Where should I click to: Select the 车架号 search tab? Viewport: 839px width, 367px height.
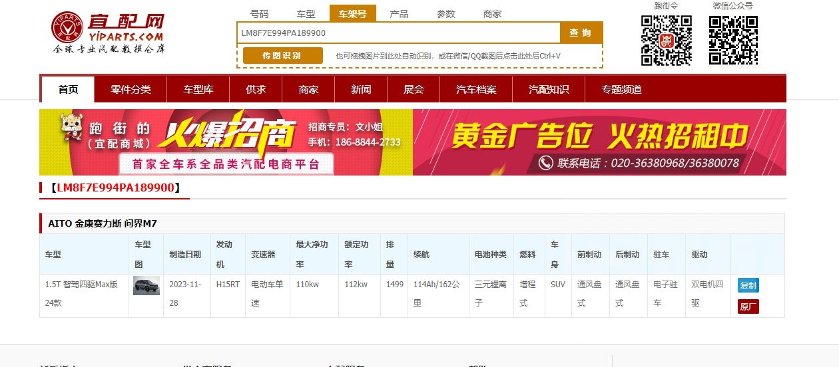point(353,13)
